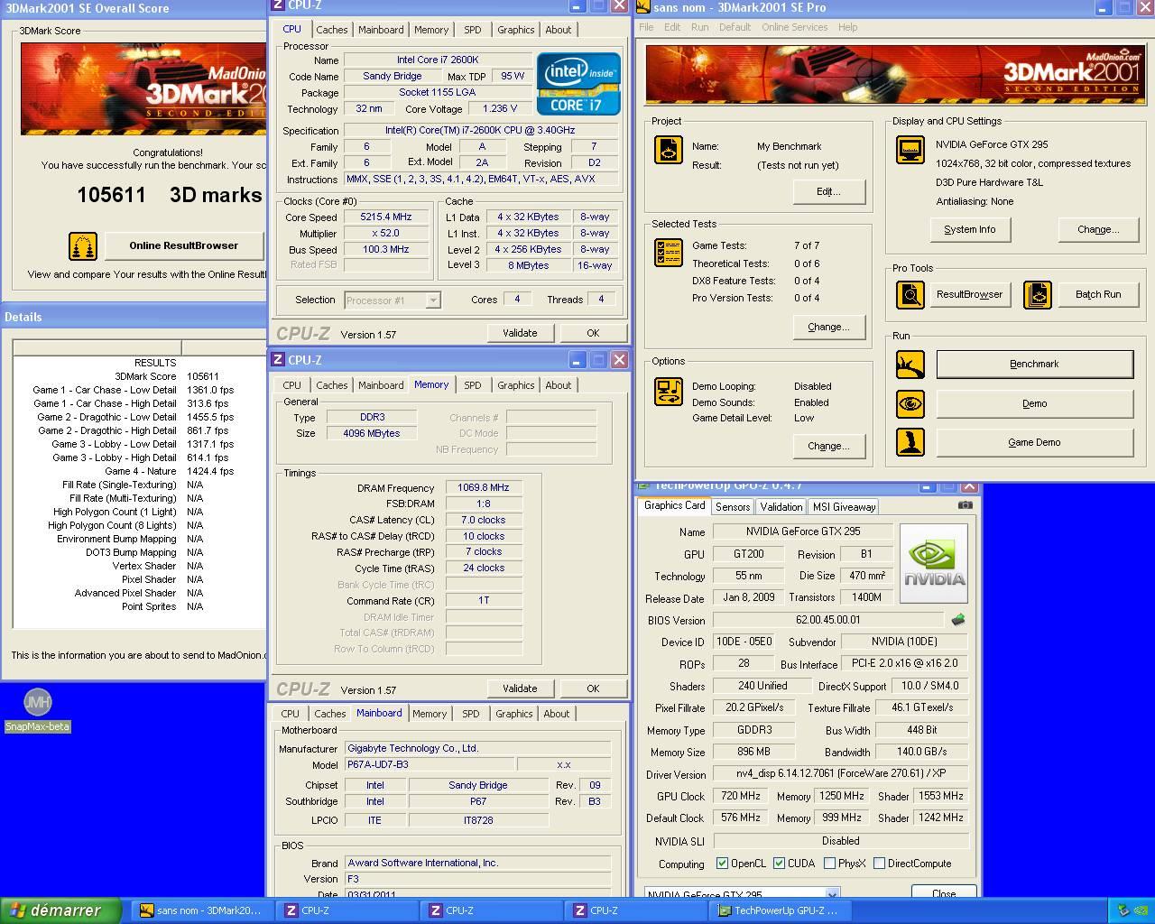Open the About tab in the Mainboard CPU-Z window

click(556, 714)
